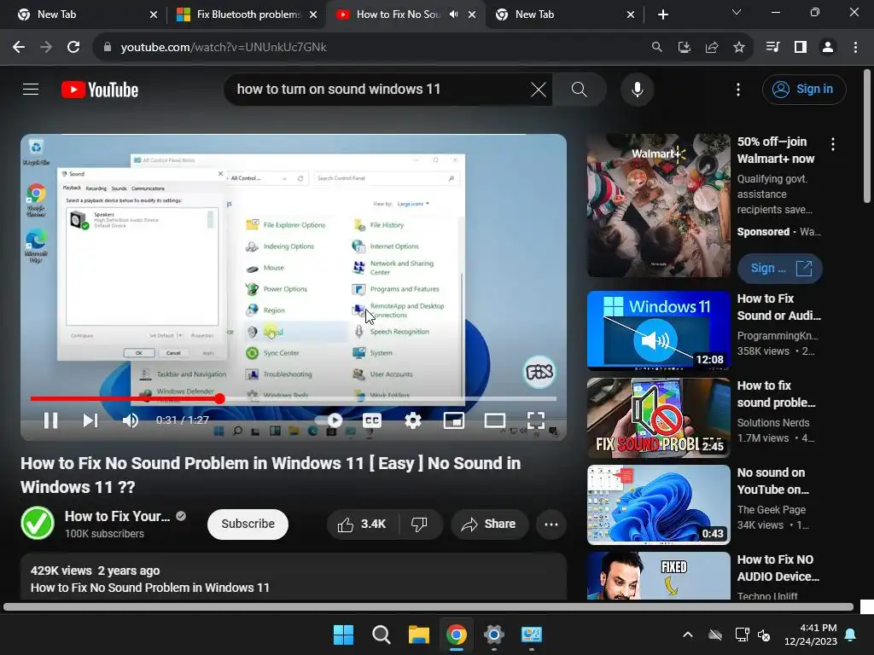Open more actions ellipsis below video

[x=551, y=525]
